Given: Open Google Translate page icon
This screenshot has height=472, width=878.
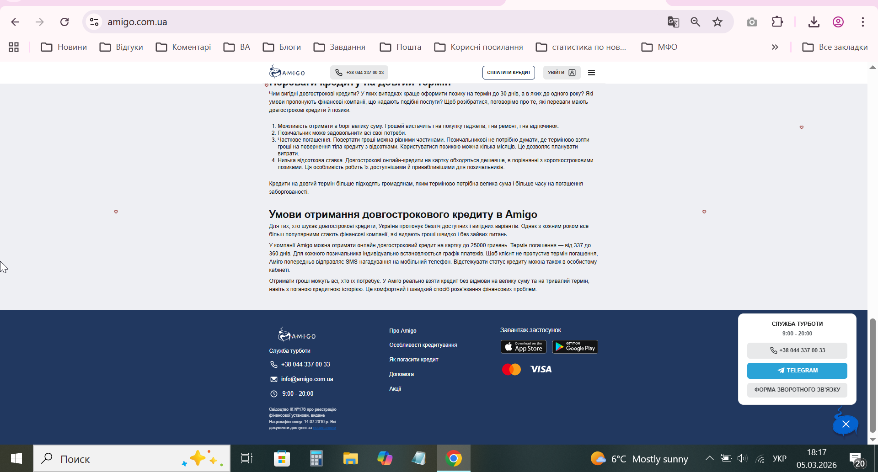Looking at the screenshot, I should coord(673,22).
